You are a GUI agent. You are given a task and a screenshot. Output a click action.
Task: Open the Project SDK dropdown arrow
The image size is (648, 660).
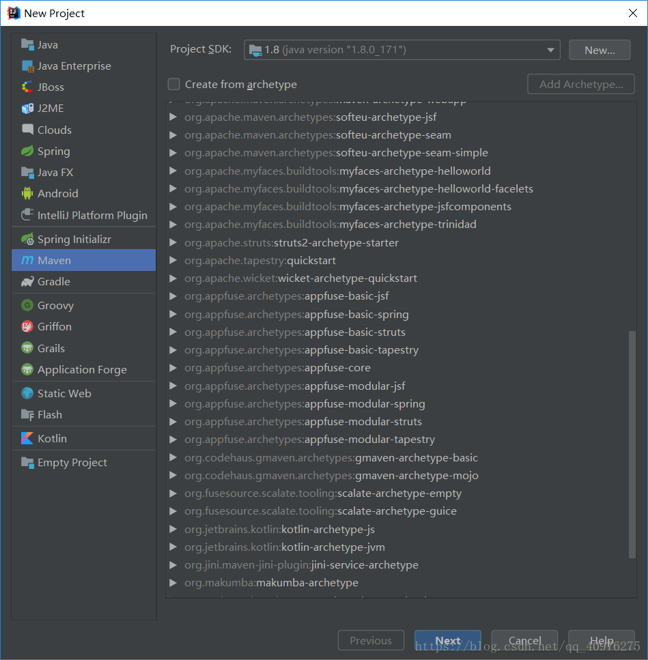pyautogui.click(x=550, y=50)
